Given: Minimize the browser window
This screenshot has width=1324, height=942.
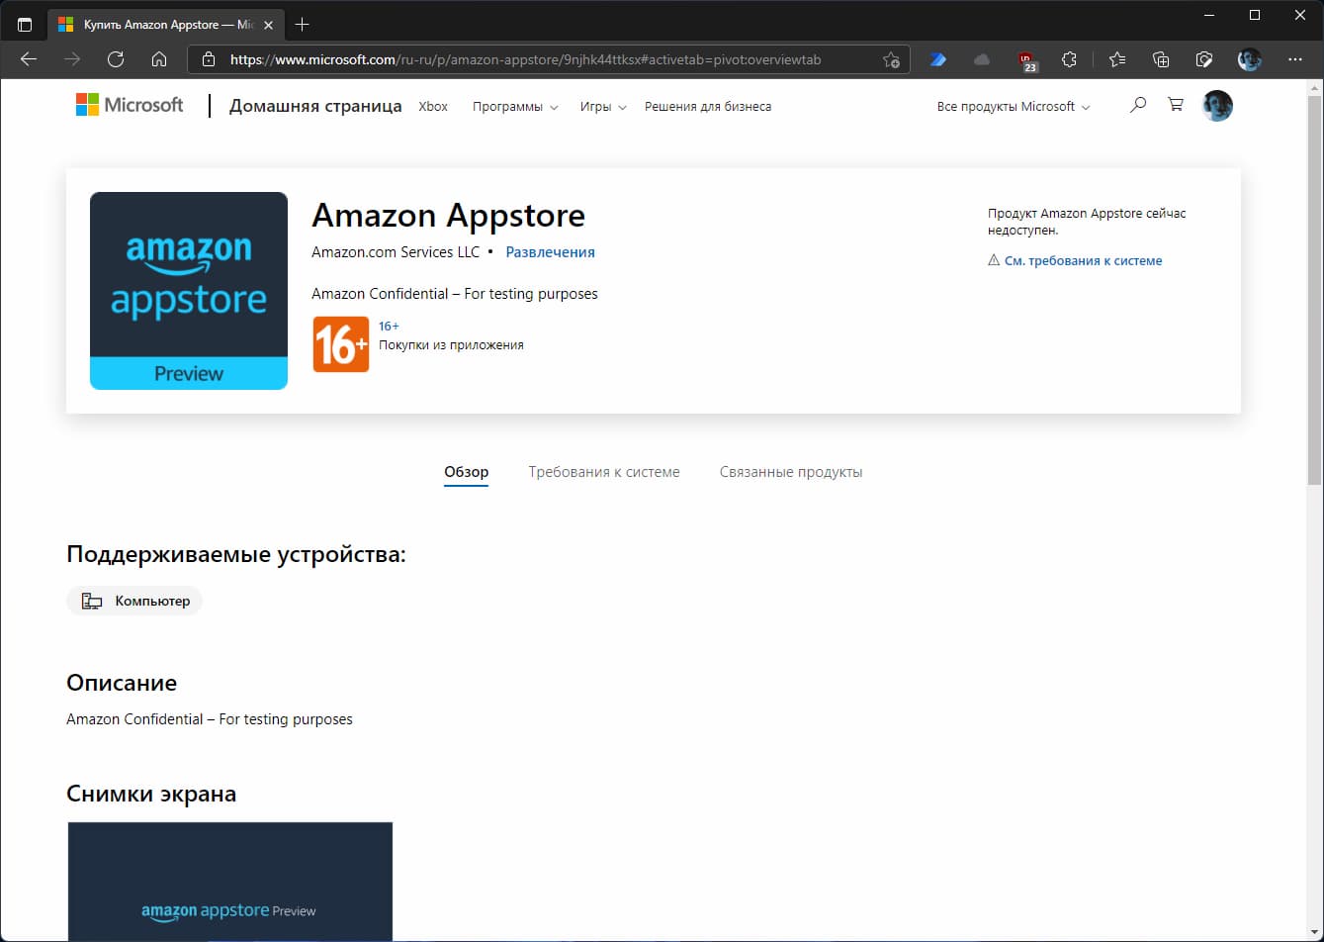Looking at the screenshot, I should pos(1207,15).
